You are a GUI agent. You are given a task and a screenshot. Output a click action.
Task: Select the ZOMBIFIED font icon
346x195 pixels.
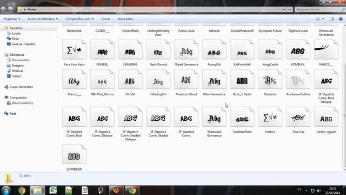coord(74,154)
